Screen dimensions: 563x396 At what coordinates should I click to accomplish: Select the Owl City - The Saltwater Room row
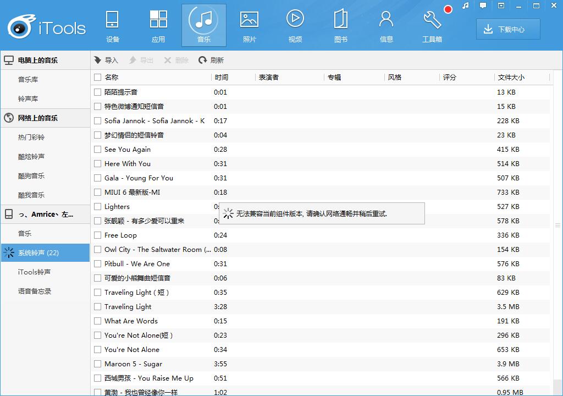[321, 249]
